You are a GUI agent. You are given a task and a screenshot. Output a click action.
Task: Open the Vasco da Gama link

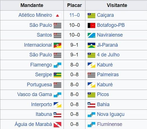(x=35, y=94)
